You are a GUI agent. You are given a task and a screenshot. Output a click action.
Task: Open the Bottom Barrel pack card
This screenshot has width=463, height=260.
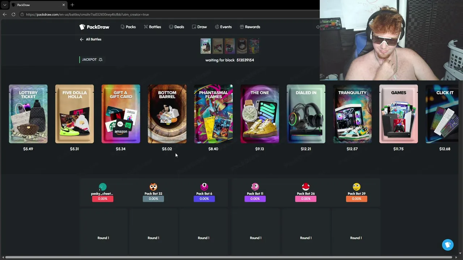tap(167, 114)
